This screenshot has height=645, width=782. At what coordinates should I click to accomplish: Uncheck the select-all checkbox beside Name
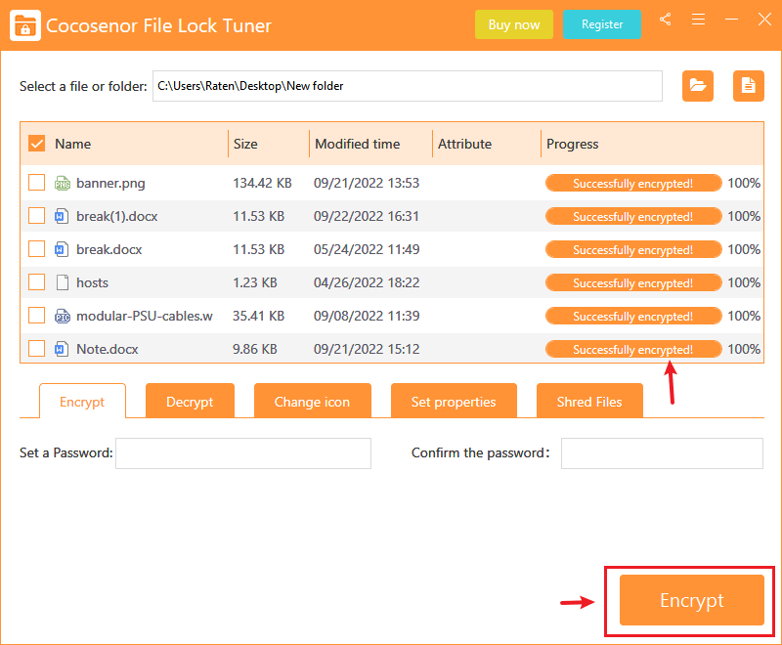pos(37,144)
